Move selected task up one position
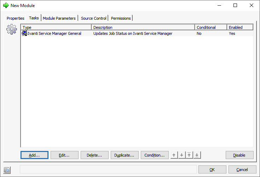 point(174,155)
